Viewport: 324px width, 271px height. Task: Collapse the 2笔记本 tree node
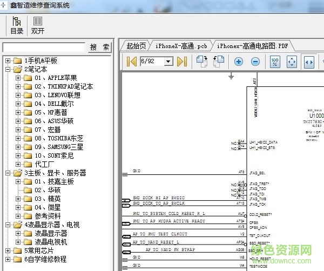pos(8,69)
